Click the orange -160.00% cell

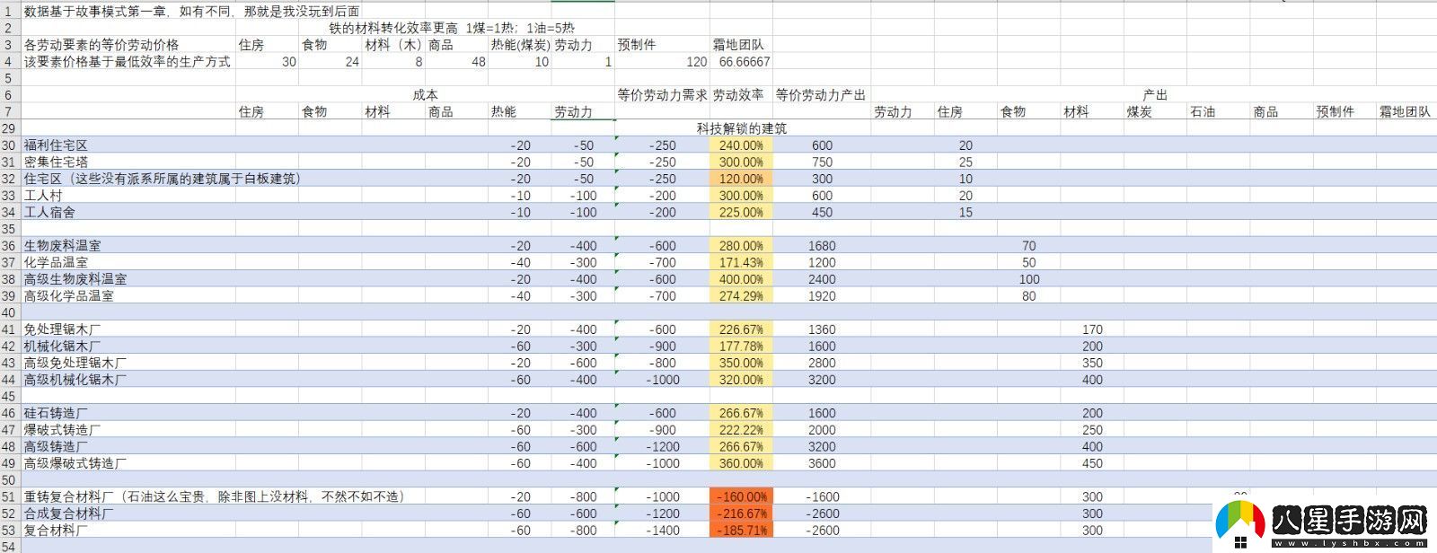coord(741,496)
